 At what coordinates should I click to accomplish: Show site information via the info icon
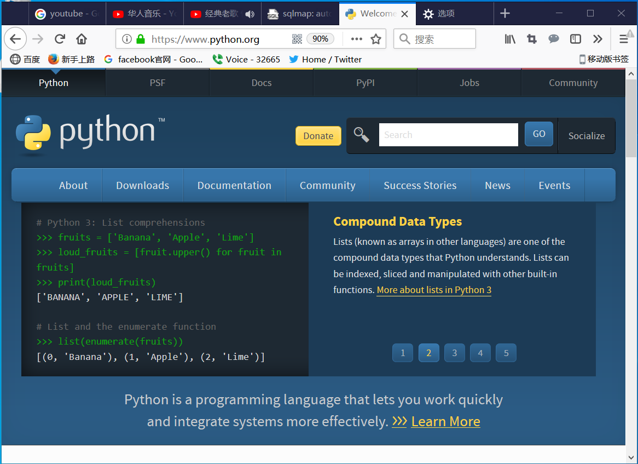point(127,39)
